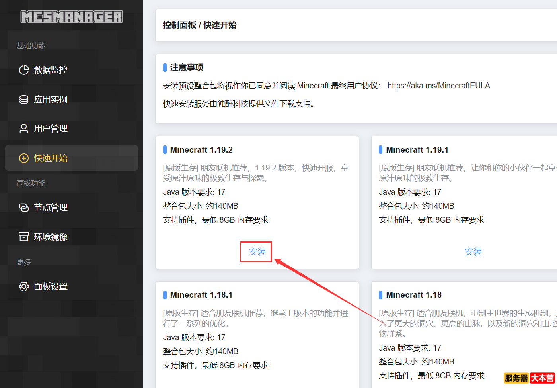Click the panel settings gear icon

click(24, 286)
